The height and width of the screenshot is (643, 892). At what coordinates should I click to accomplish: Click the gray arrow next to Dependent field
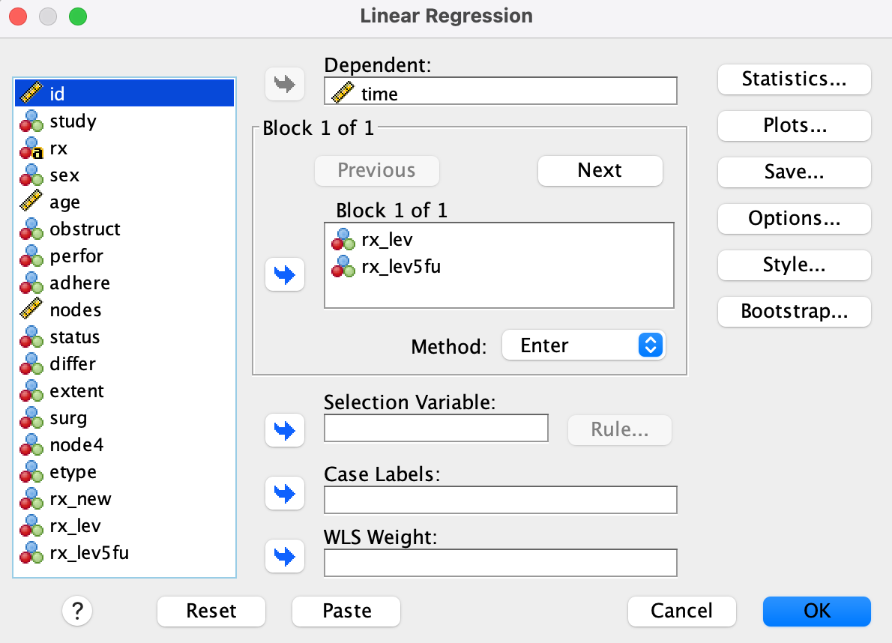(x=285, y=84)
